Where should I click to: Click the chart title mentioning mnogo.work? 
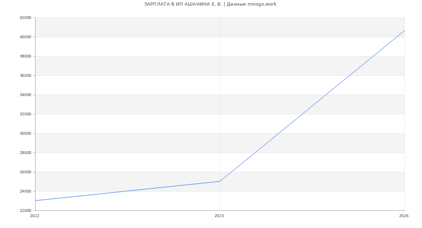pyautogui.click(x=210, y=4)
